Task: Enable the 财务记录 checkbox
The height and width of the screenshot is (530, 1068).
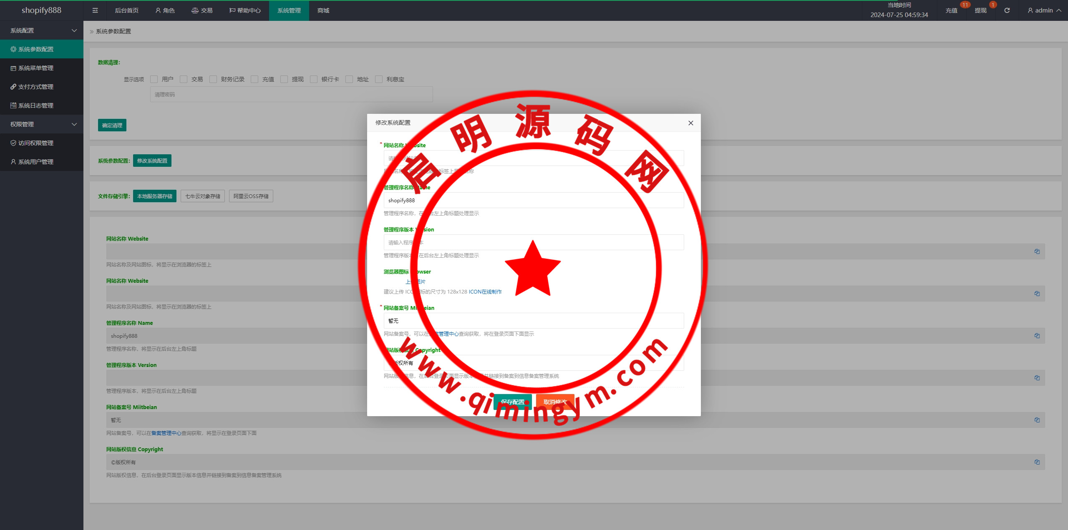Action: (214, 79)
